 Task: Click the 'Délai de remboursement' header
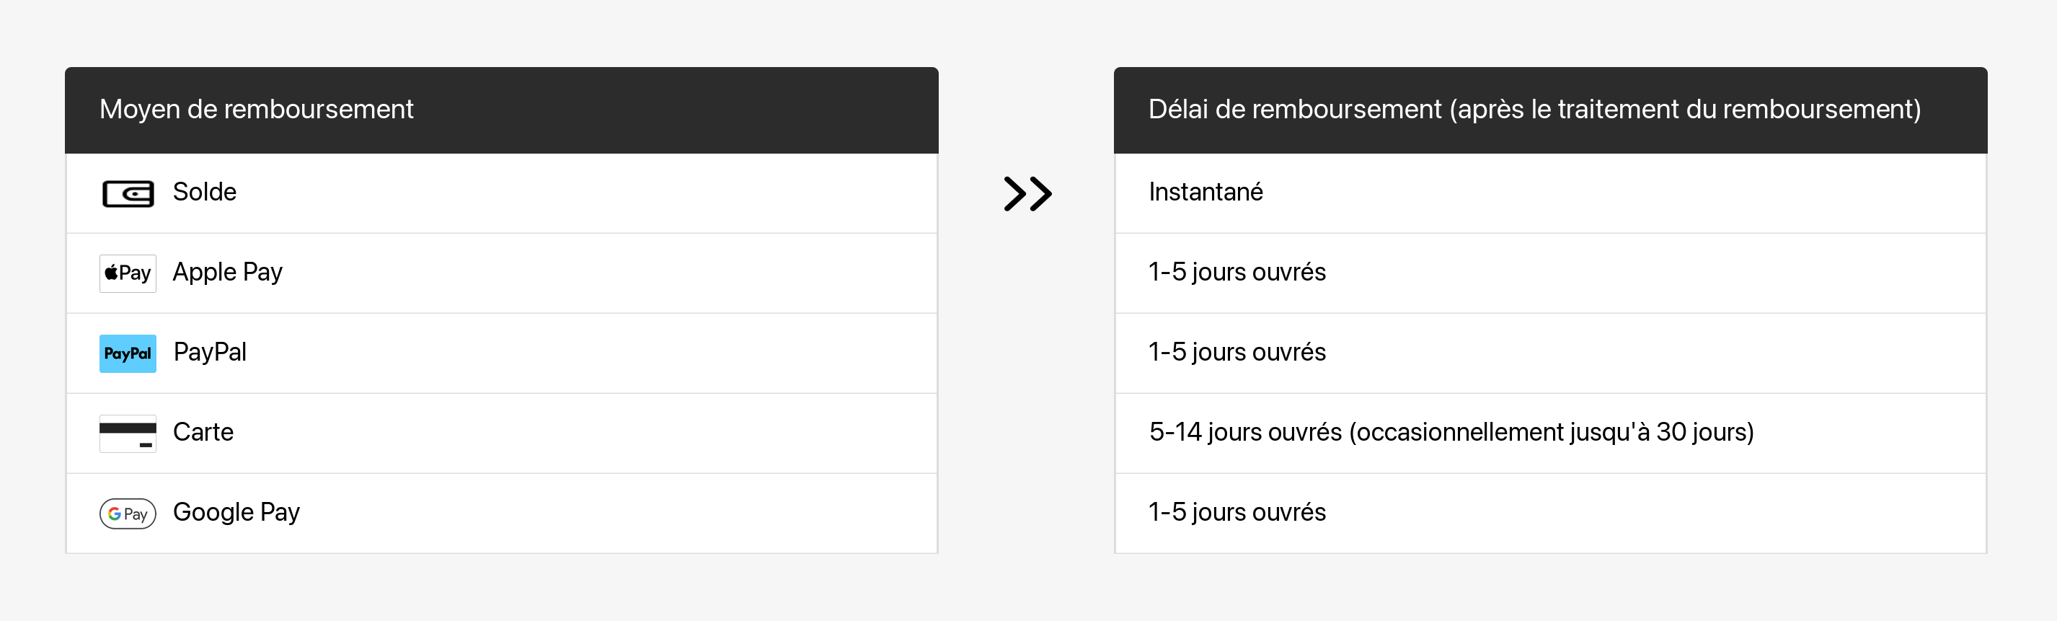tap(1534, 110)
